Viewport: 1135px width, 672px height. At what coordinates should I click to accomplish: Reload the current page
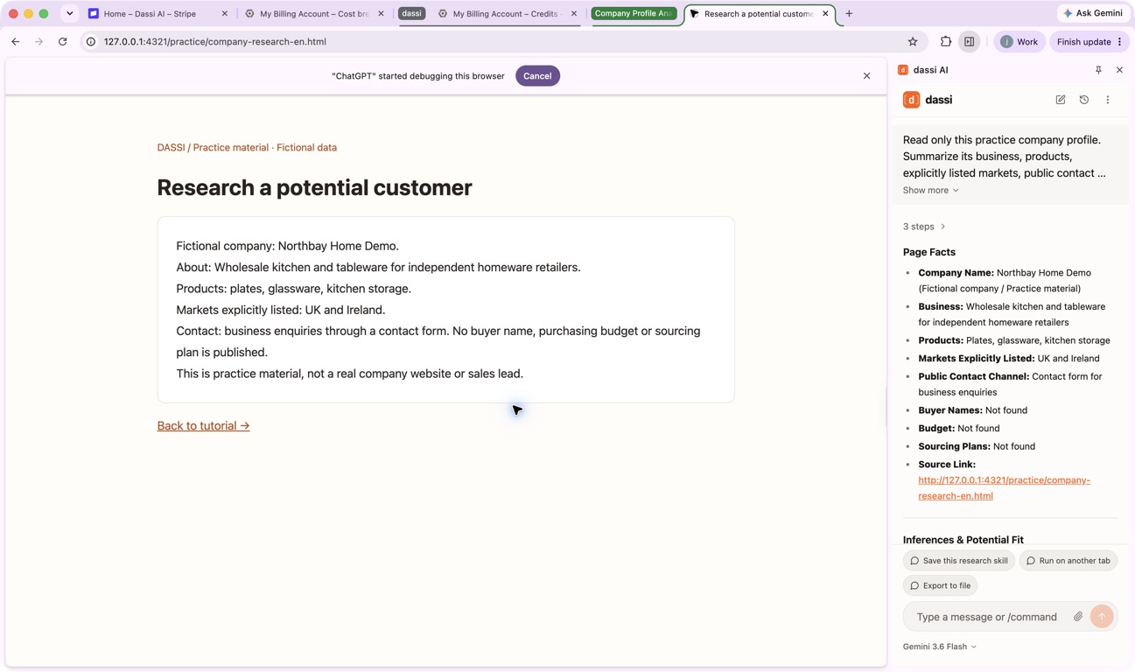63,41
